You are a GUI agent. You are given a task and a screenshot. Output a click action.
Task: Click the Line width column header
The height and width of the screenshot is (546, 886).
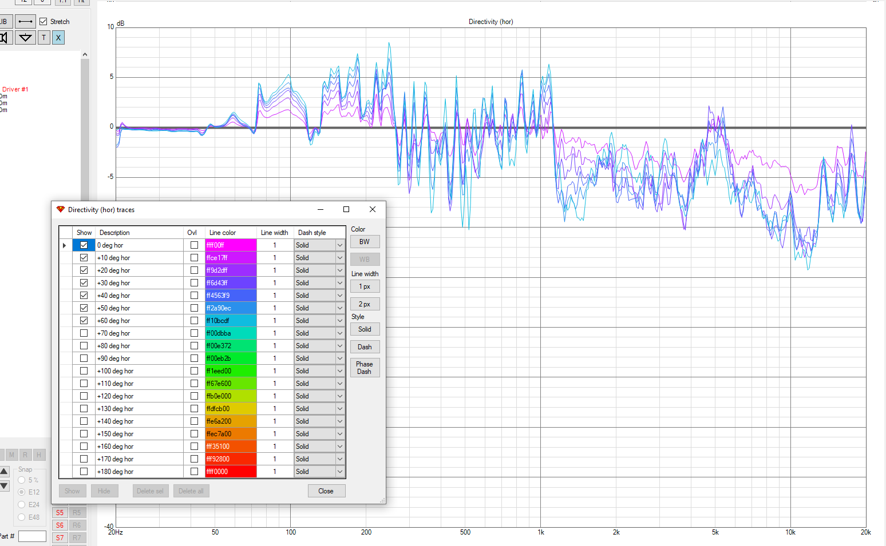point(275,233)
